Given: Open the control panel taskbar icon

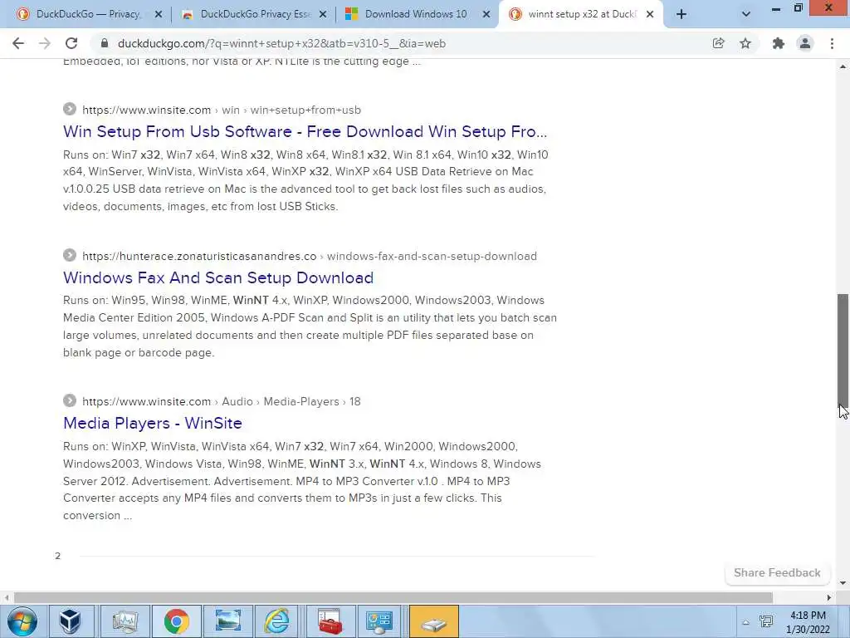Looking at the screenshot, I should point(379,621).
